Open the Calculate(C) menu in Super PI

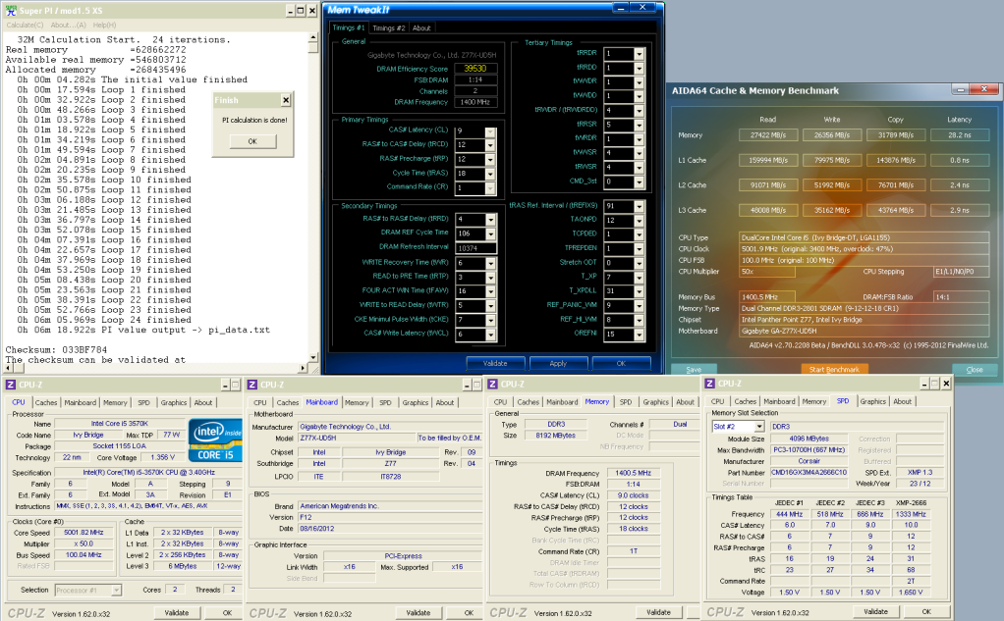[x=25, y=24]
